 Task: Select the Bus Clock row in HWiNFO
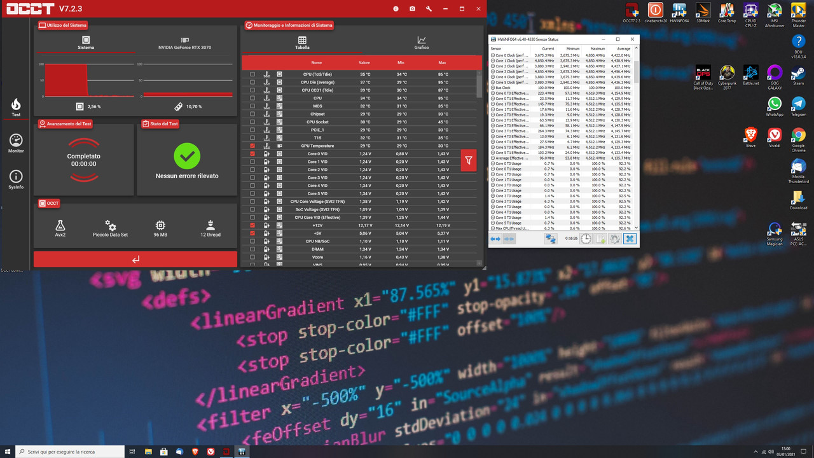(562, 88)
